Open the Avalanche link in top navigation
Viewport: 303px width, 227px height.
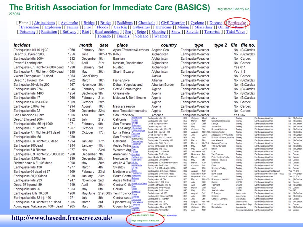coord(69,22)
